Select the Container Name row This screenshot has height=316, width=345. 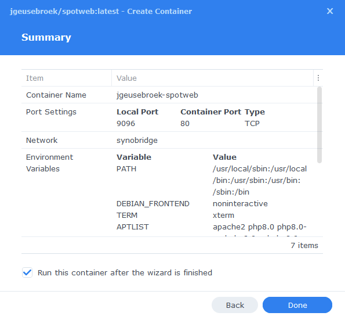click(x=169, y=95)
